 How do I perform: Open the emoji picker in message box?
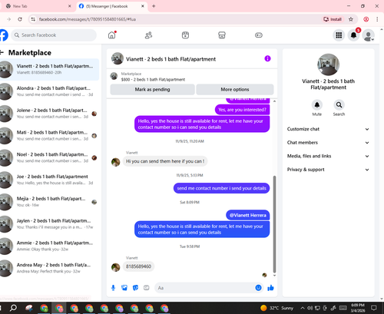[258, 288]
